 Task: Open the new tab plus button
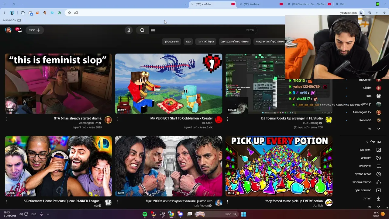pos(185,4)
